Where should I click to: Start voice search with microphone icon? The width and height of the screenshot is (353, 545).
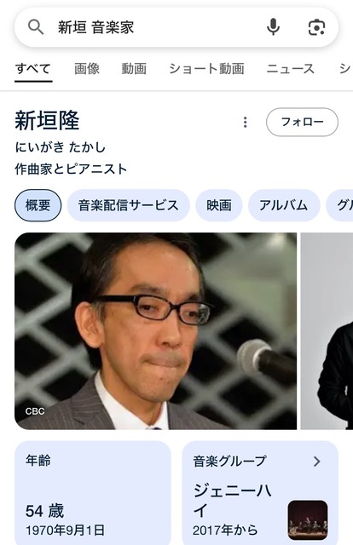click(274, 26)
